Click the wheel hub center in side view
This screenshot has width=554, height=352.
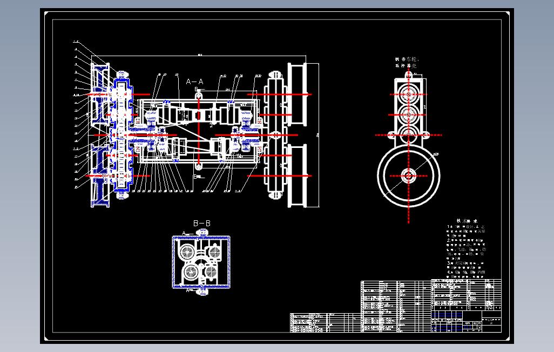409,175
